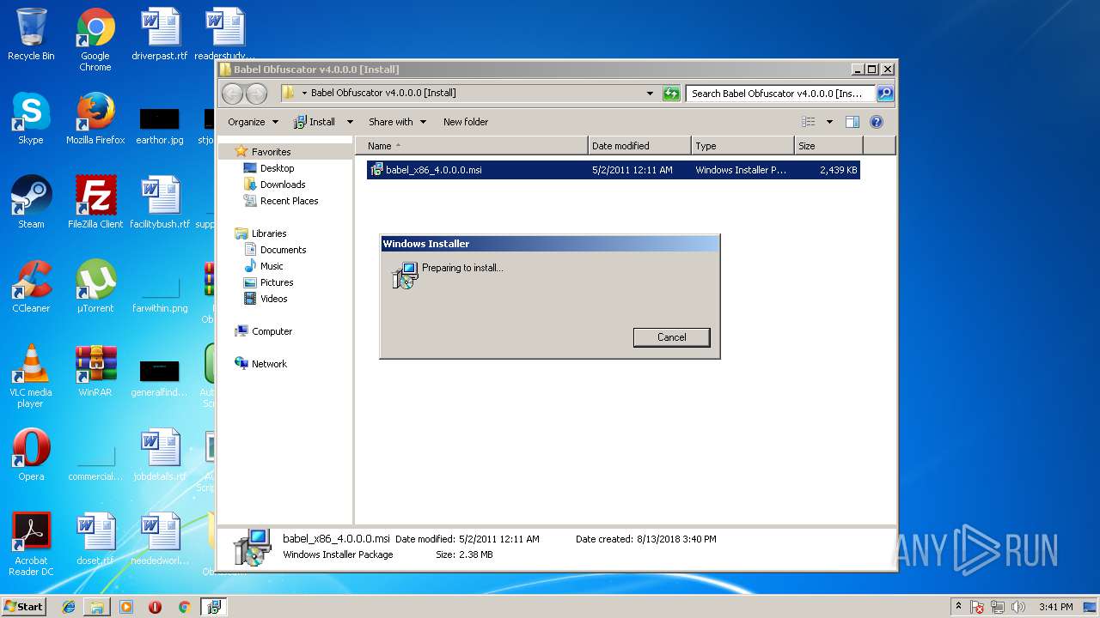Open µTorrent desktop shortcut
This screenshot has height=618, width=1100.
95,287
